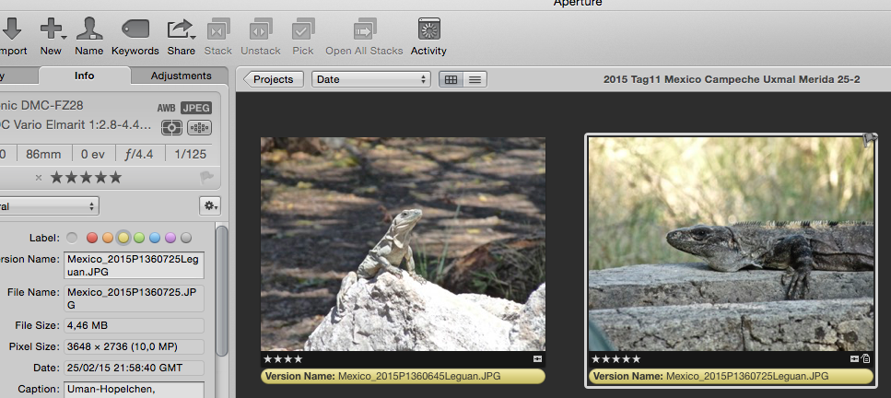
Task: Select the blue label
Action: tap(155, 238)
